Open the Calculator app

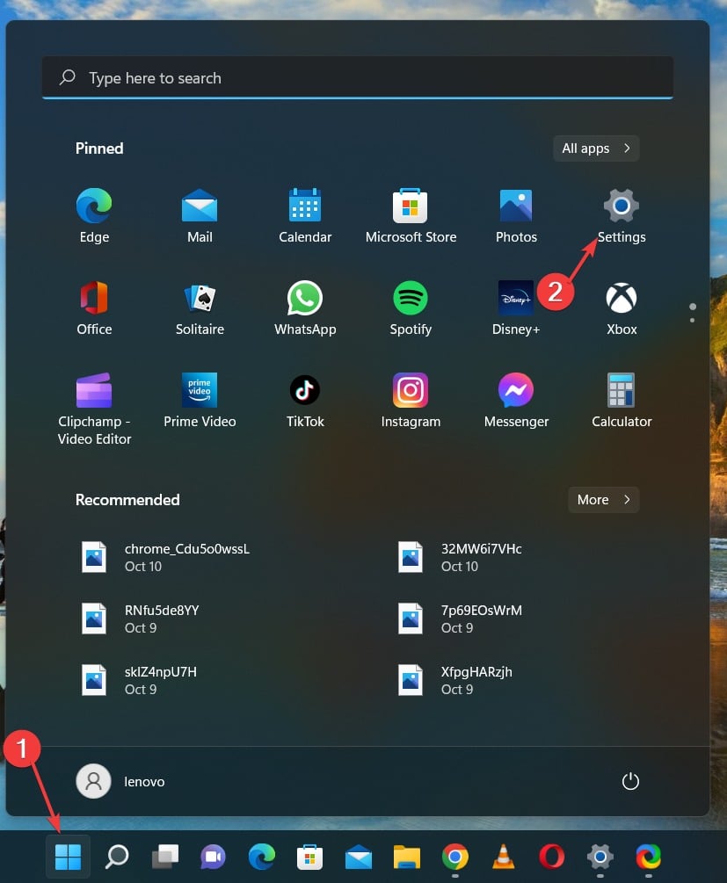pyautogui.click(x=622, y=400)
